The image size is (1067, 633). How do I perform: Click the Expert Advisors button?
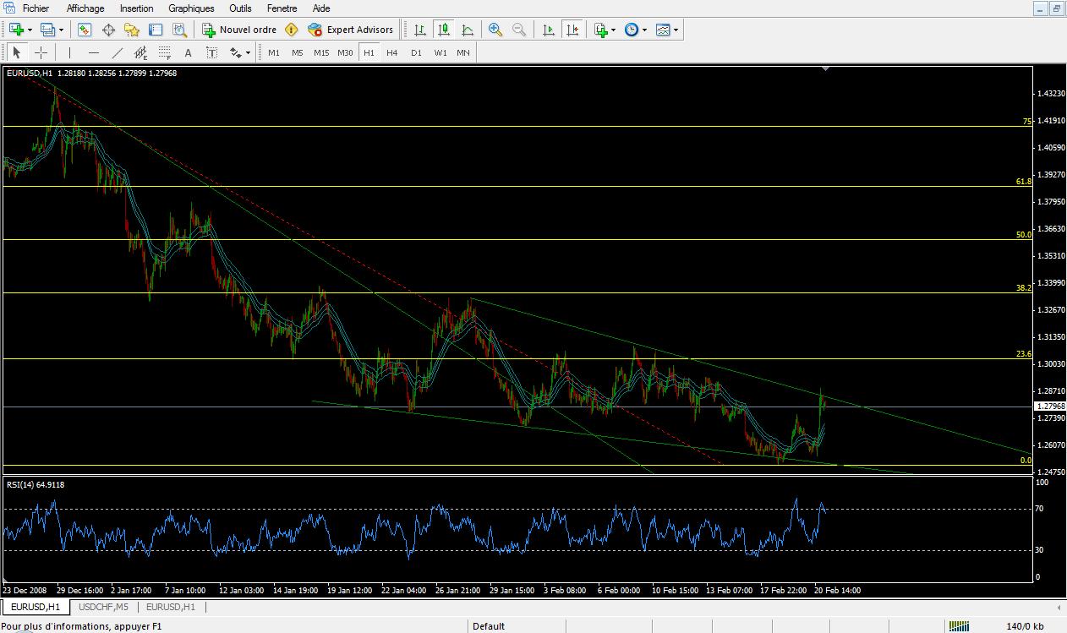[x=351, y=30]
